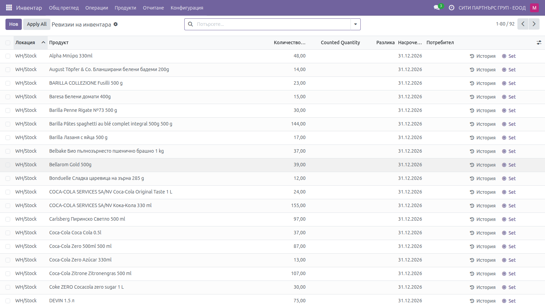Open optional columns adjust icon

[x=539, y=42]
